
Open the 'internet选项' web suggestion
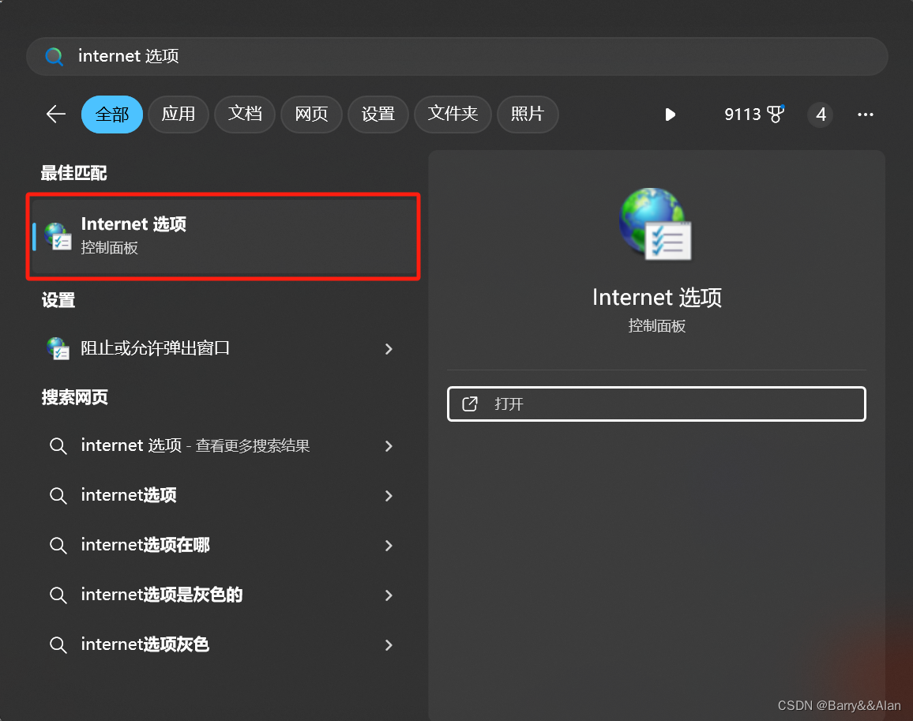click(x=224, y=496)
